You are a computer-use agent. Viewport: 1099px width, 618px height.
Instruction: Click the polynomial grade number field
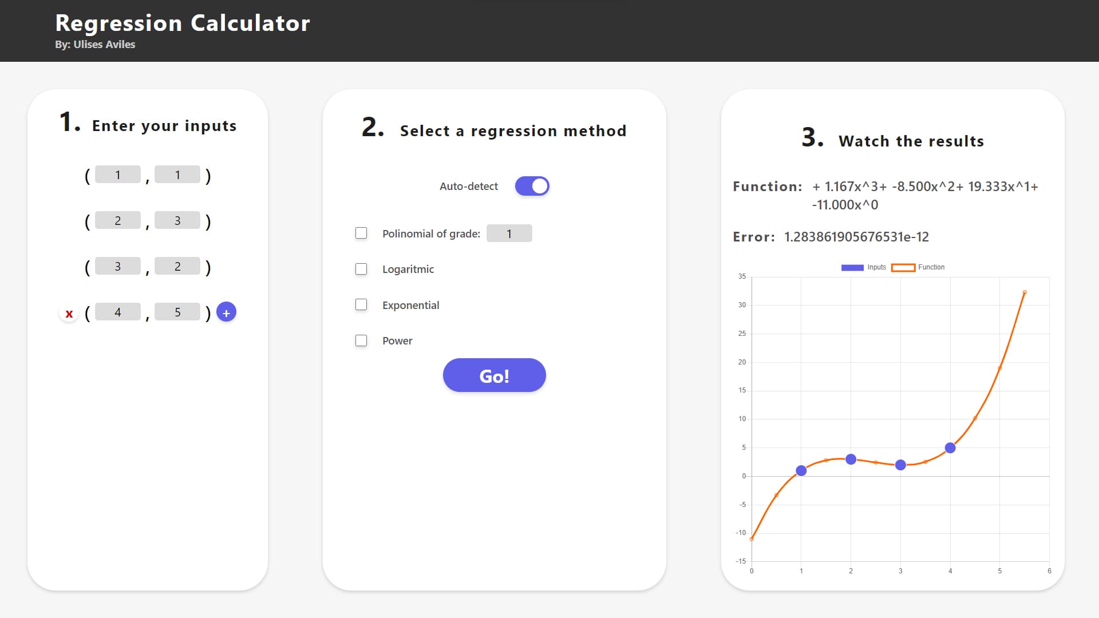tap(509, 233)
